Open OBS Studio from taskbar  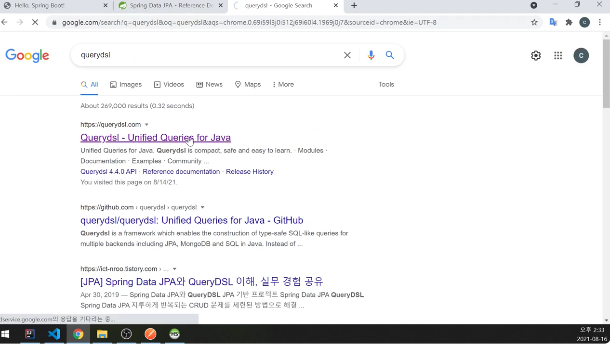[x=126, y=334]
